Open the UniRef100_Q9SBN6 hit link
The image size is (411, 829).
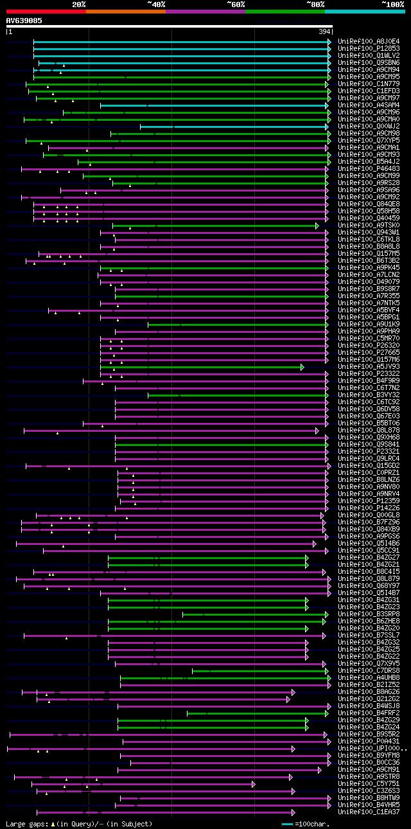click(x=368, y=62)
